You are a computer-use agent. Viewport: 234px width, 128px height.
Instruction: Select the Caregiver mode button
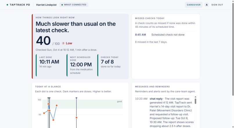194,5
